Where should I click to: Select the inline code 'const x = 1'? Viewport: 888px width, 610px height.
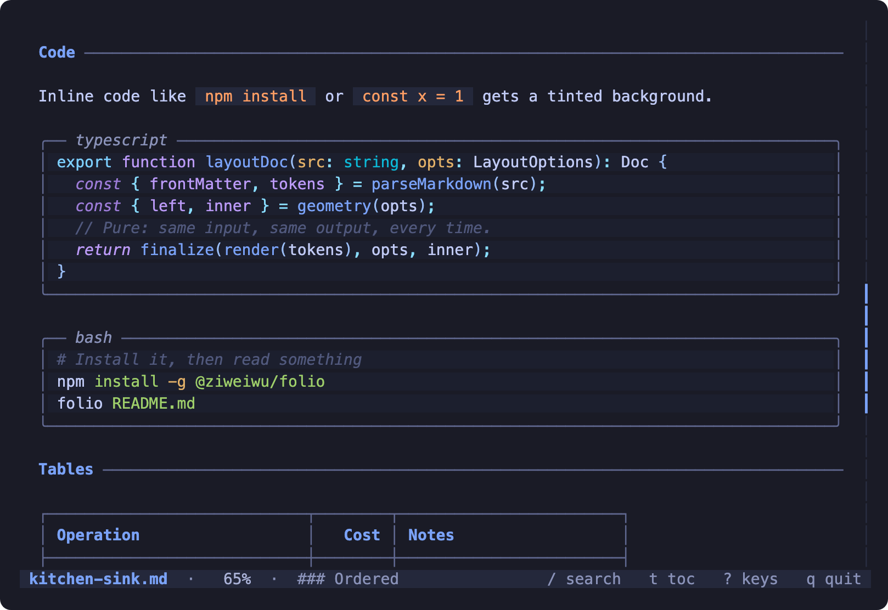point(413,97)
